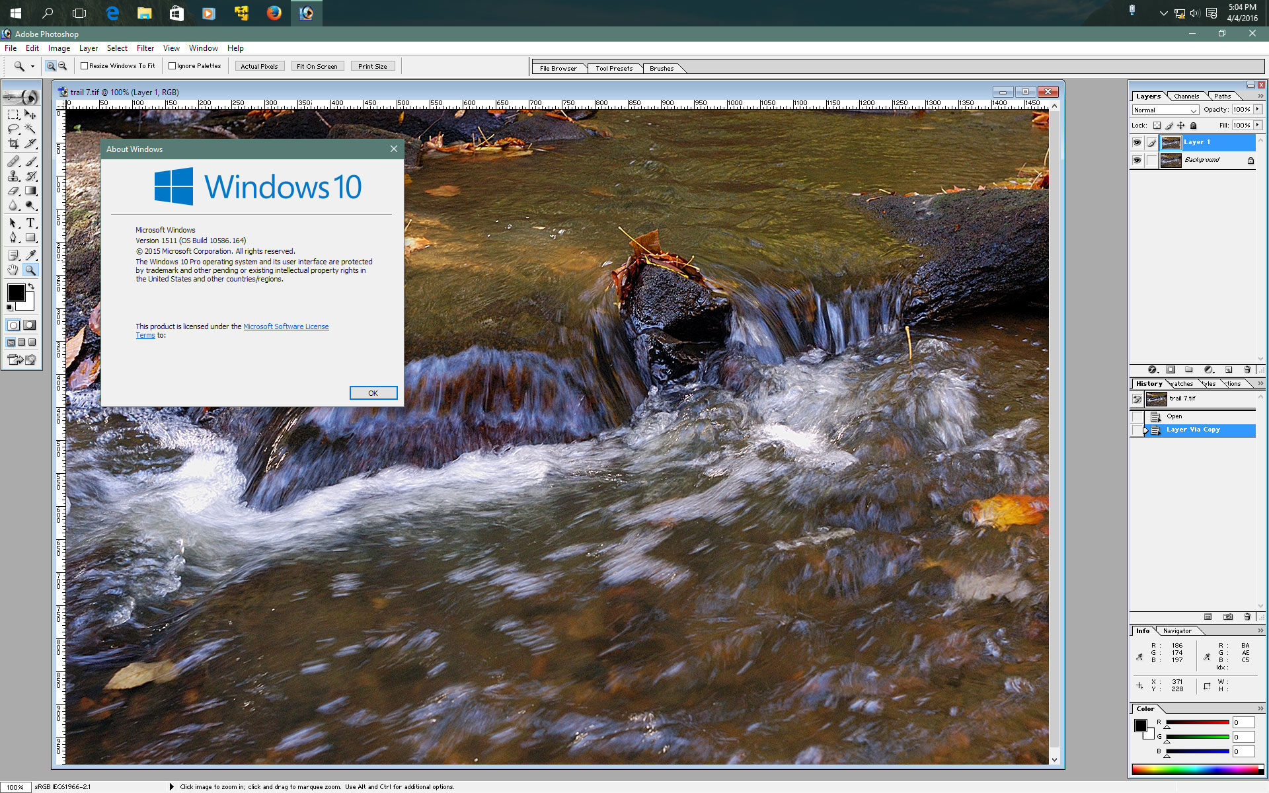Click the foreground color swatch in toolbox

(16, 293)
